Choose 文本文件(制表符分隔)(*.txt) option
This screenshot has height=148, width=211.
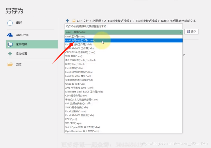124,80
